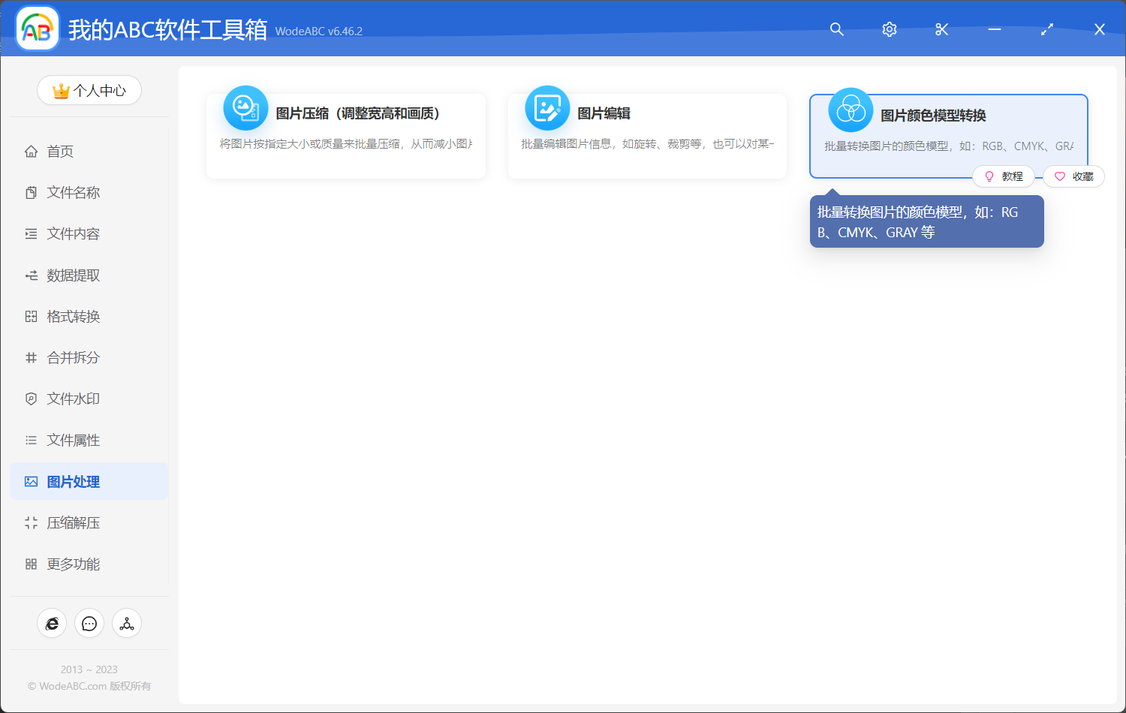Open the feedback chat bubble icon
Viewport: 1126px width, 713px height.
coord(89,623)
